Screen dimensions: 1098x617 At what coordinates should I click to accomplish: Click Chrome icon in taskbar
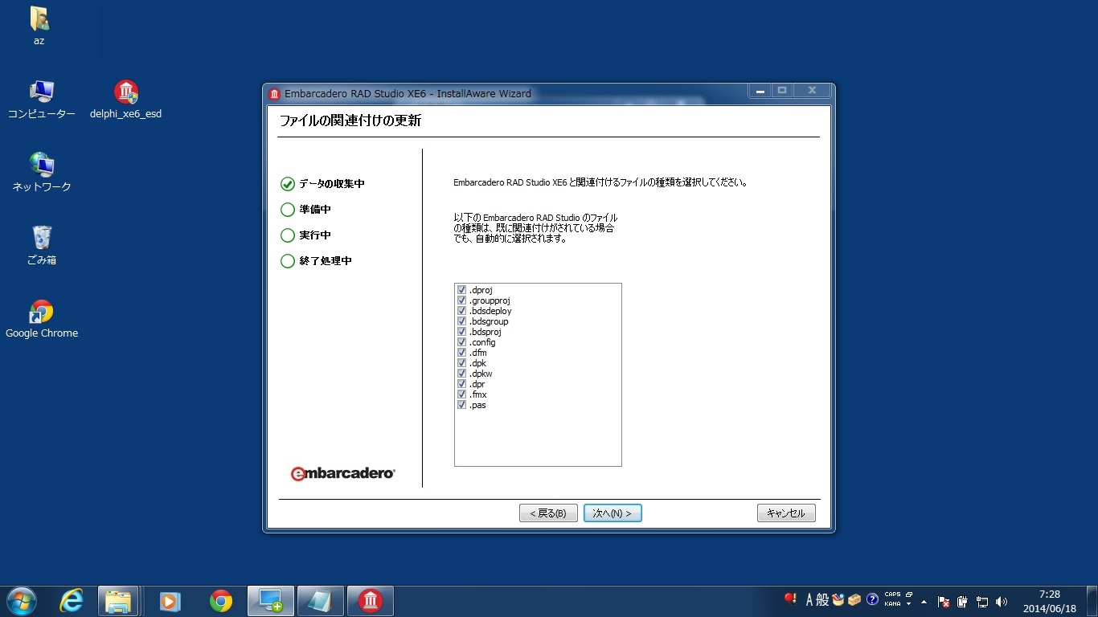(x=220, y=601)
